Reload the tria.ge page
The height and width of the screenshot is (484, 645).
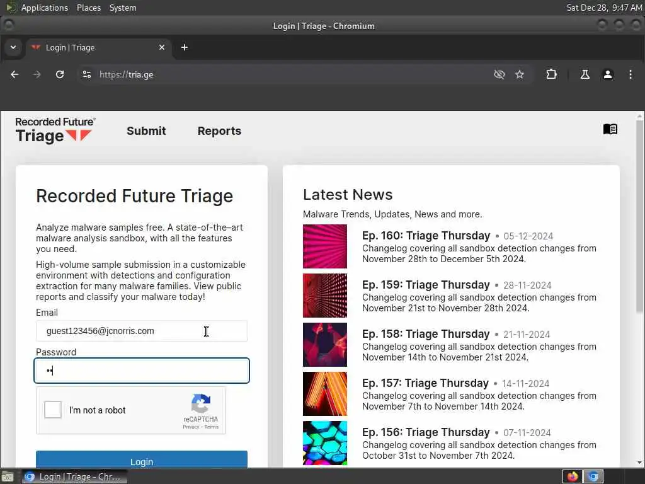[x=60, y=74]
